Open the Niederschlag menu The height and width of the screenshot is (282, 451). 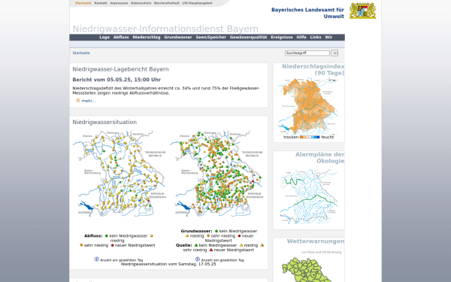click(147, 37)
